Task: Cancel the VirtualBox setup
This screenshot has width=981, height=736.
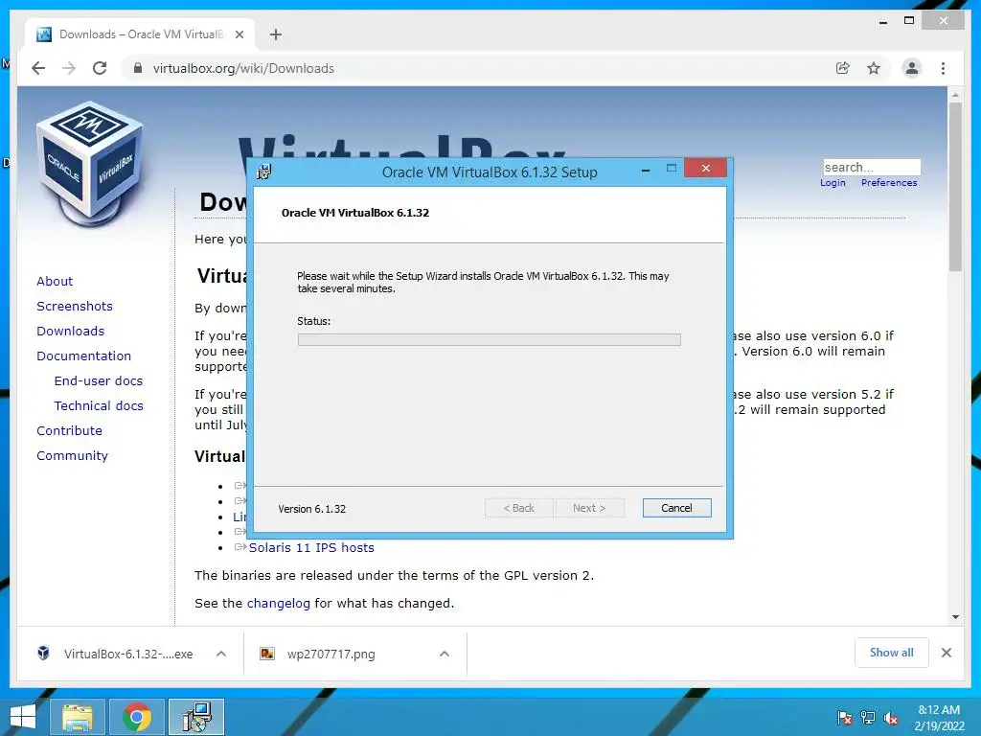Action: [677, 508]
